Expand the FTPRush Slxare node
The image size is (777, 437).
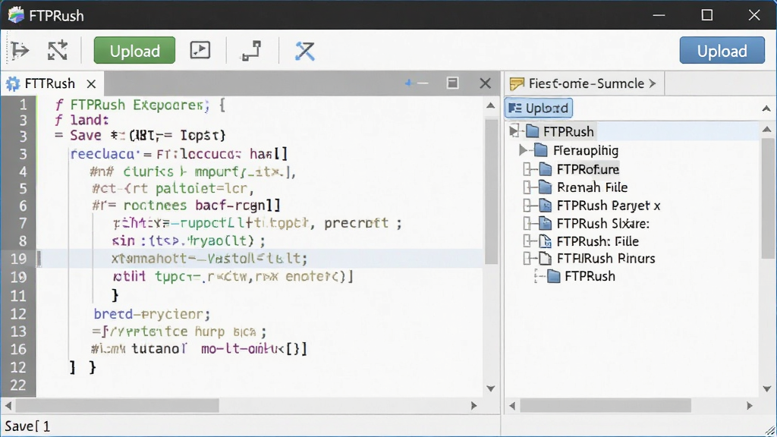point(528,224)
